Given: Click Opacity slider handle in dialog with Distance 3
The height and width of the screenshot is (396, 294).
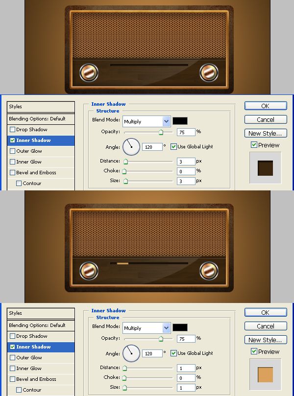Looking at the screenshot, I should point(161,132).
